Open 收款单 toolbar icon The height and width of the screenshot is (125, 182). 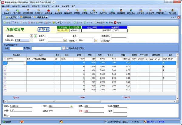[85, 12]
